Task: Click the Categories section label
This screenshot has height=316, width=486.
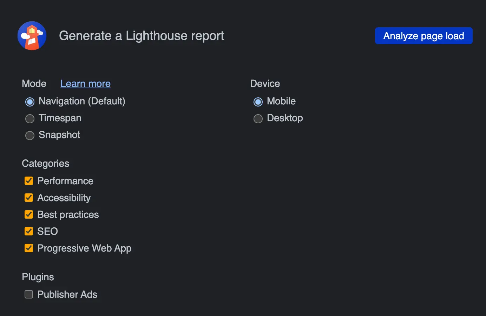Action: 46,164
